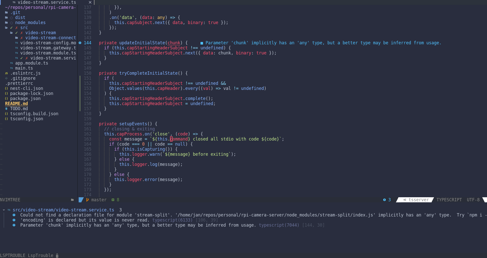Viewport: 487px width, 258px height.
Task: Open README.md file
Action: [x=16, y=104]
